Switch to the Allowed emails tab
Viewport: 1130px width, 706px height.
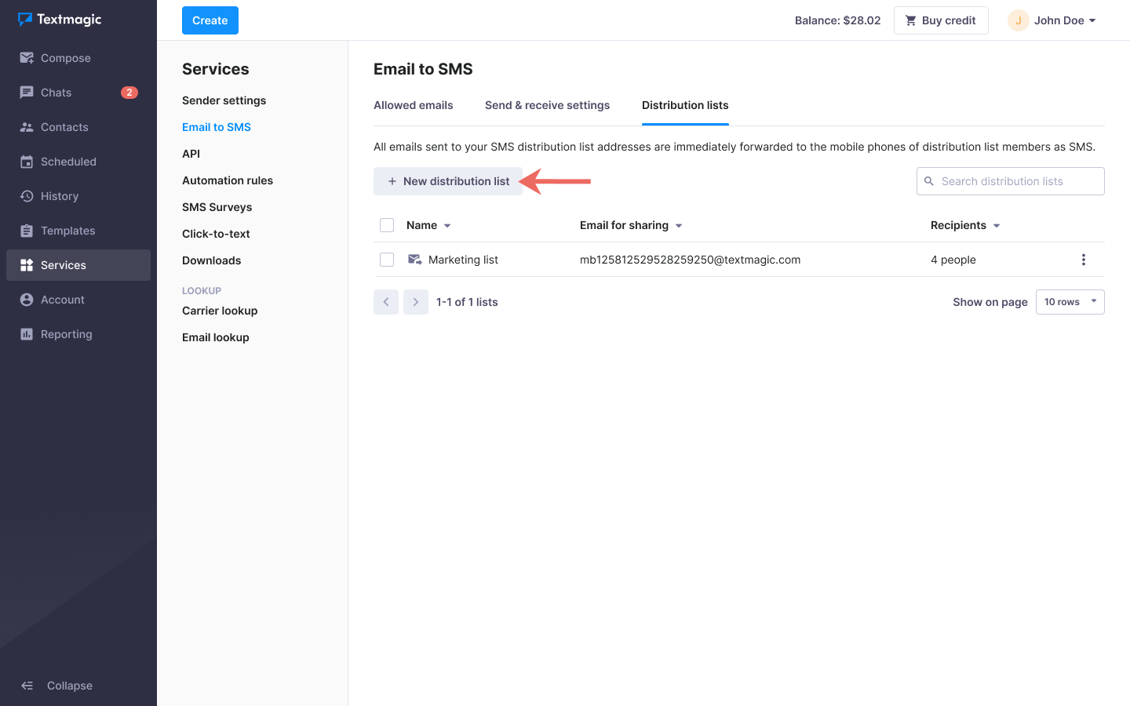(x=414, y=105)
